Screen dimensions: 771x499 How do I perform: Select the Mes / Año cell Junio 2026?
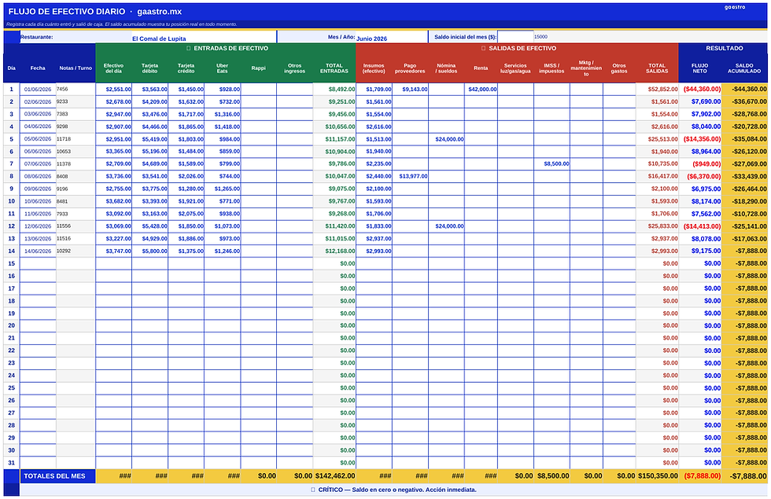[392, 38]
